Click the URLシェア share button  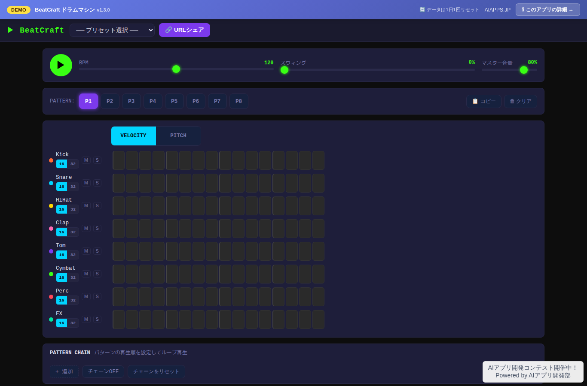click(x=184, y=30)
